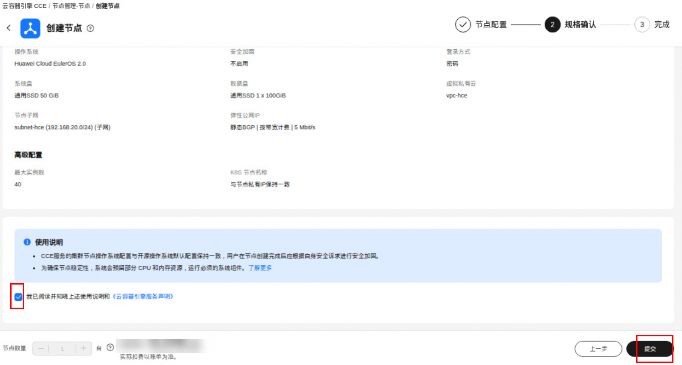
Task: Open help icon beside 创建节点 title
Action: coord(90,28)
